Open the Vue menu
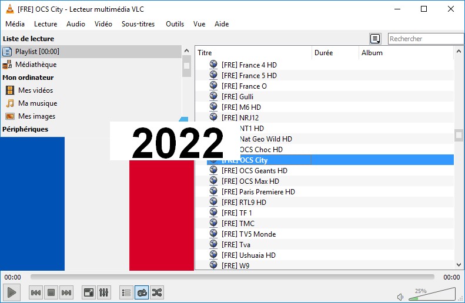Image resolution: width=465 pixels, height=303 pixels. (199, 24)
